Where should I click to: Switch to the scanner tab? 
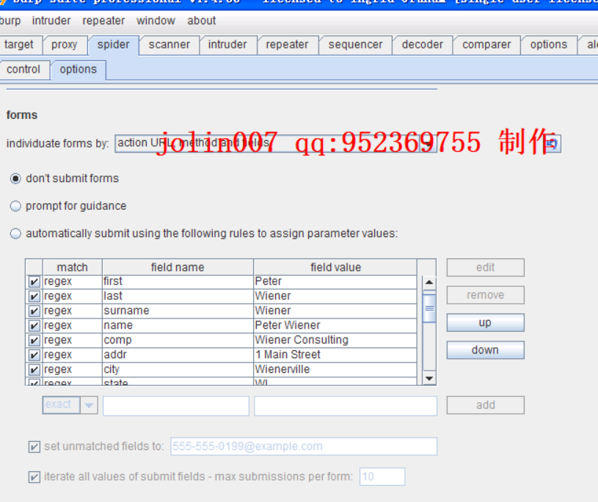(x=169, y=45)
